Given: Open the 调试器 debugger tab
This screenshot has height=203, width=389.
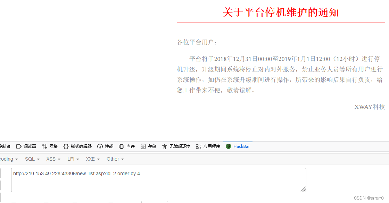Looking at the screenshot, I should click(x=26, y=146).
